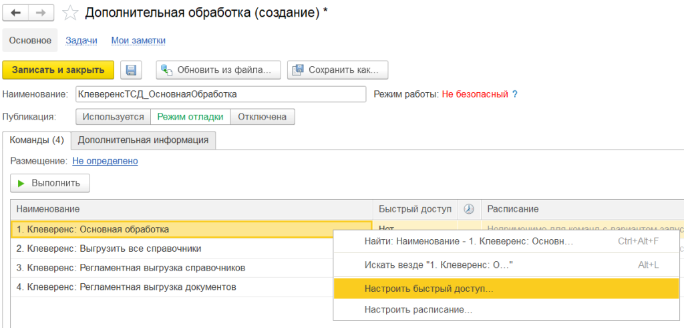Set publication to Используется
This screenshot has width=684, height=328.
114,117
